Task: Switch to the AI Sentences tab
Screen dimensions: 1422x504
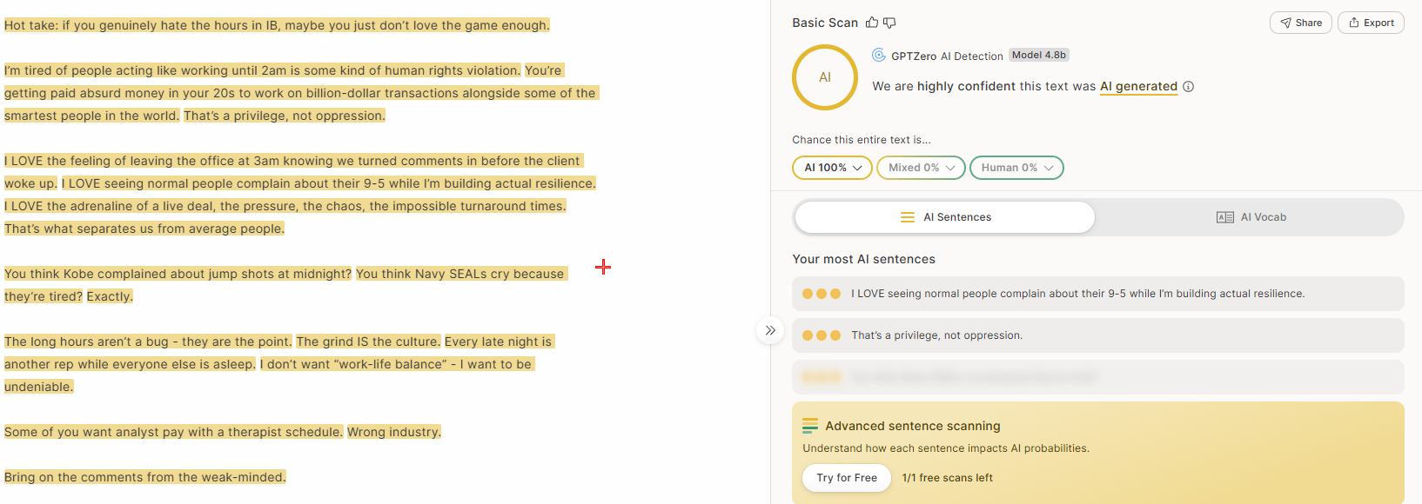Action: [945, 217]
